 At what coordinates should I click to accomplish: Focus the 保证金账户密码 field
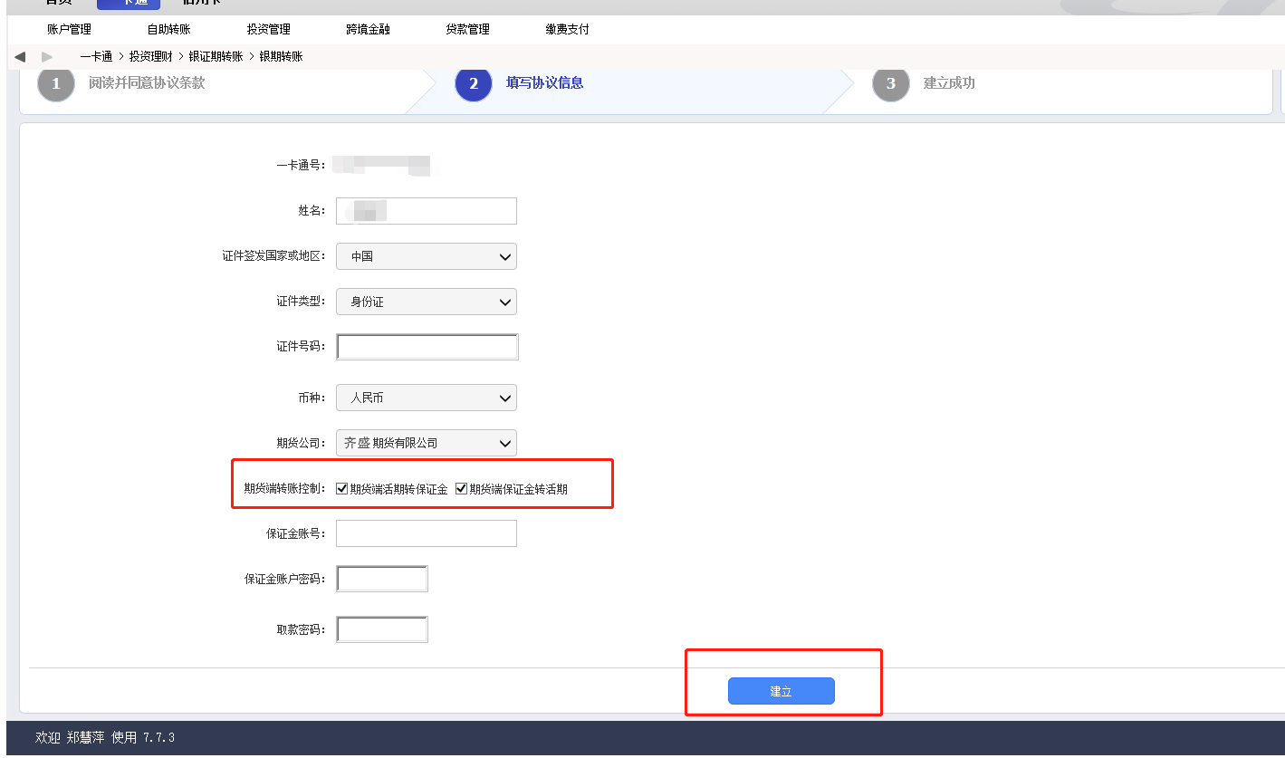[381, 579]
